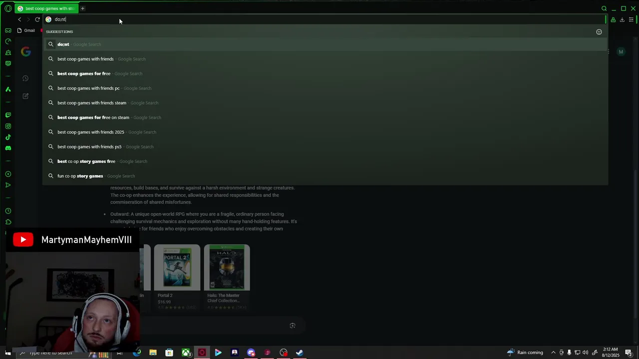639x359 pixels.
Task: Open the Aria AI icon in sidebar
Action: [x=8, y=89]
